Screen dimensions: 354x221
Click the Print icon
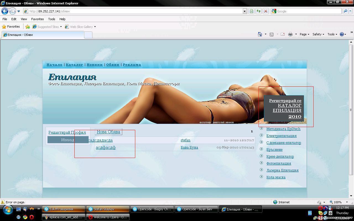pos(290,34)
